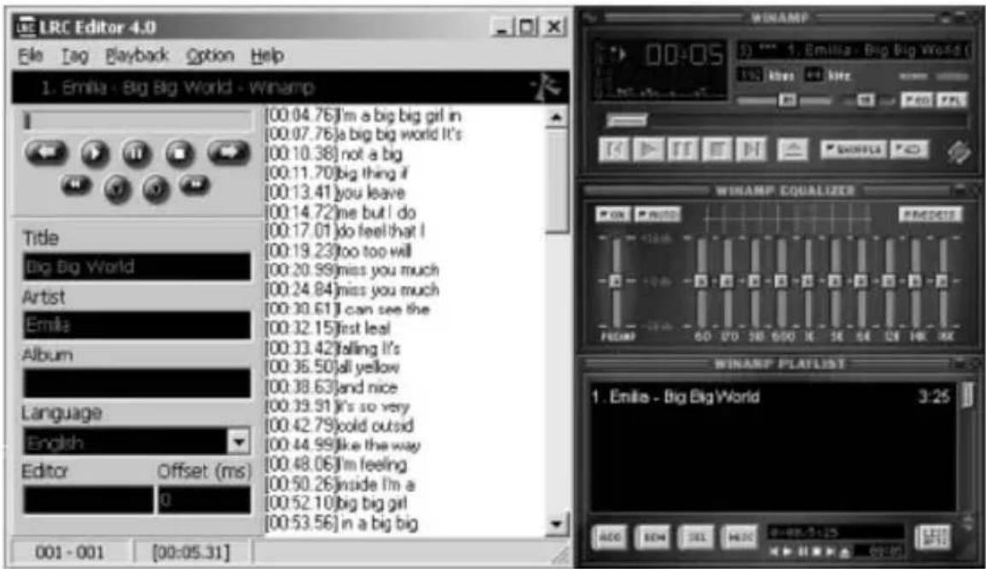Select lyric line '[00:13.41]you leave'
The width and height of the screenshot is (986, 569).
click(335, 193)
